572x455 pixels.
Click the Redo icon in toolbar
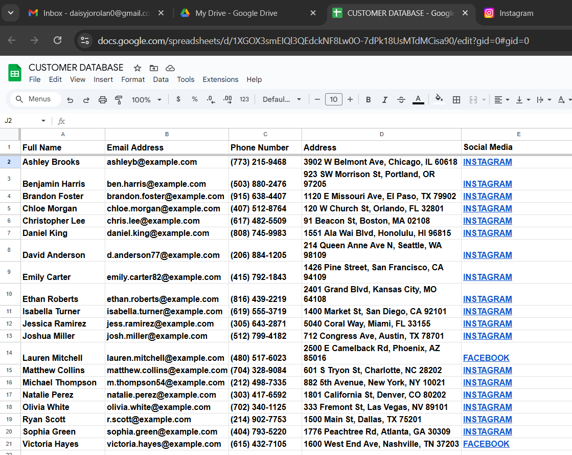(x=86, y=100)
